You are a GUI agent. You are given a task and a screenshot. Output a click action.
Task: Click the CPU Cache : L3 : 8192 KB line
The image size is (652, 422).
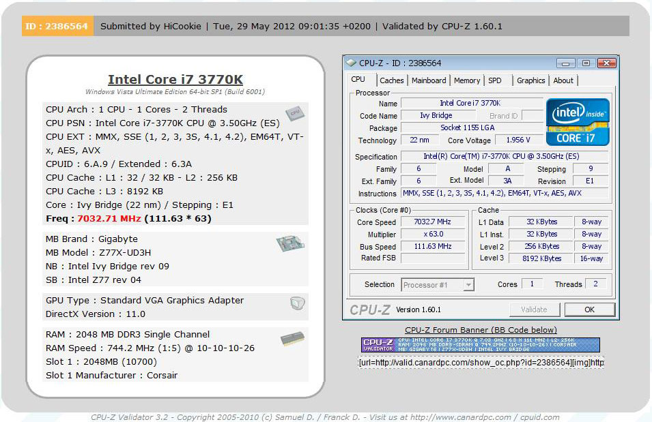104,192
